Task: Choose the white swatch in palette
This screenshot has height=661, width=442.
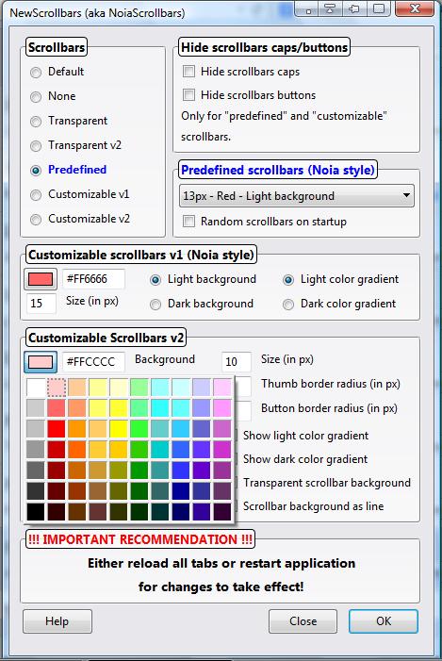Action: pos(36,388)
